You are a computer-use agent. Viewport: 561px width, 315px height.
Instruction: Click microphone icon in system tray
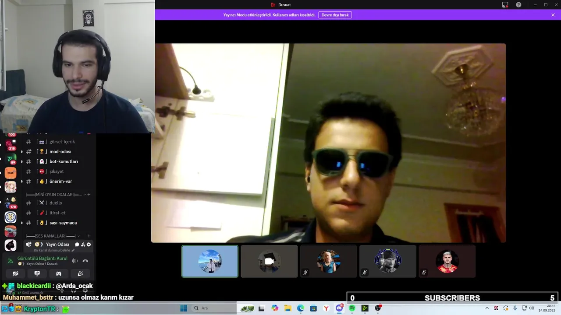coord(515,308)
